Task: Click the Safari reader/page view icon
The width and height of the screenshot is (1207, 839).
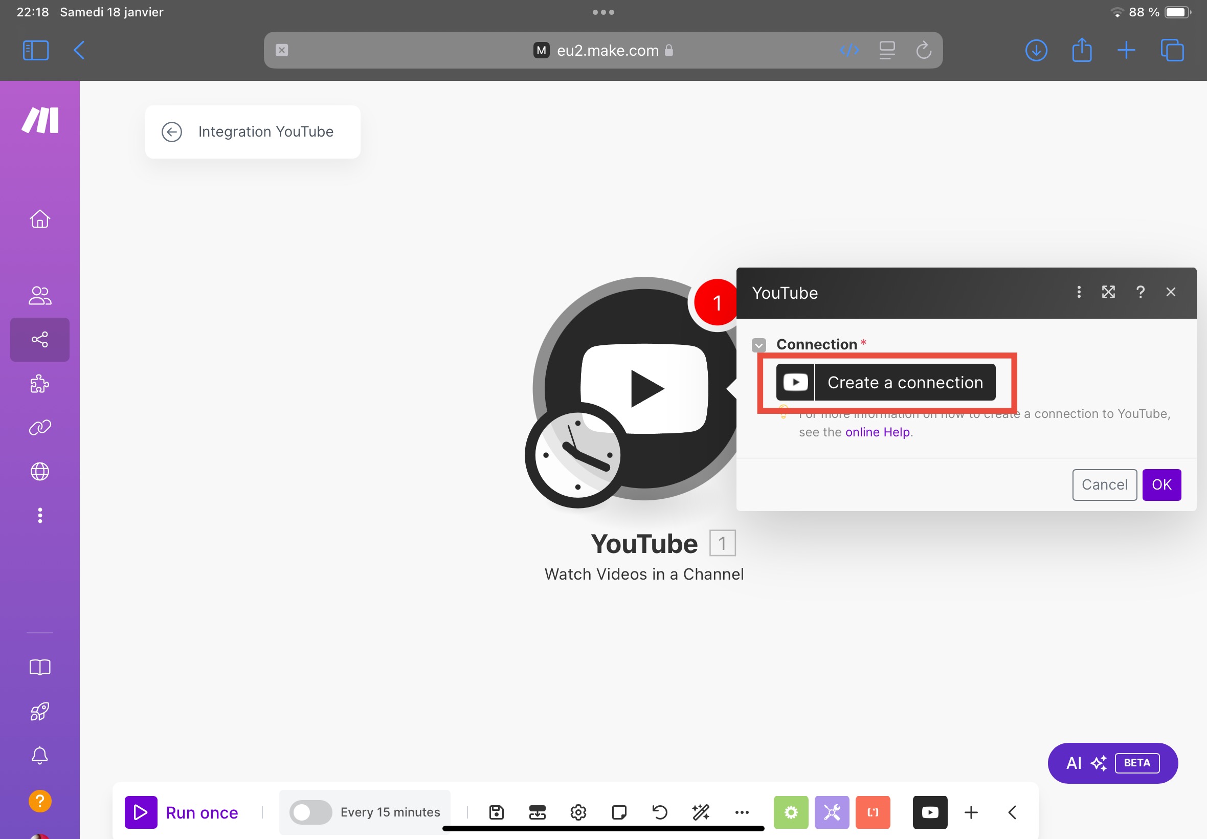Action: (886, 51)
